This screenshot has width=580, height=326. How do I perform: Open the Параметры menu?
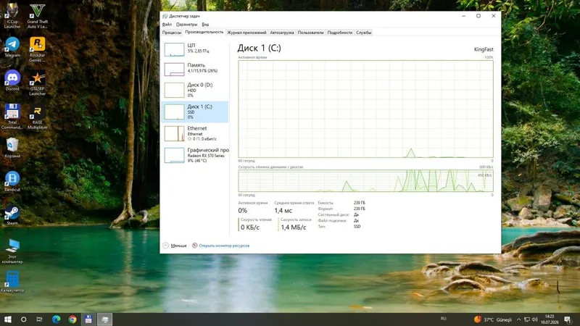point(186,25)
